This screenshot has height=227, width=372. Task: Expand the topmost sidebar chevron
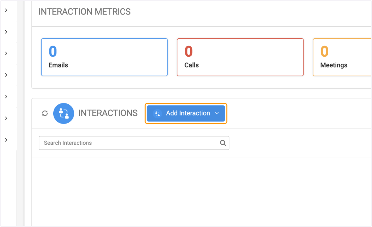pyautogui.click(x=6, y=10)
